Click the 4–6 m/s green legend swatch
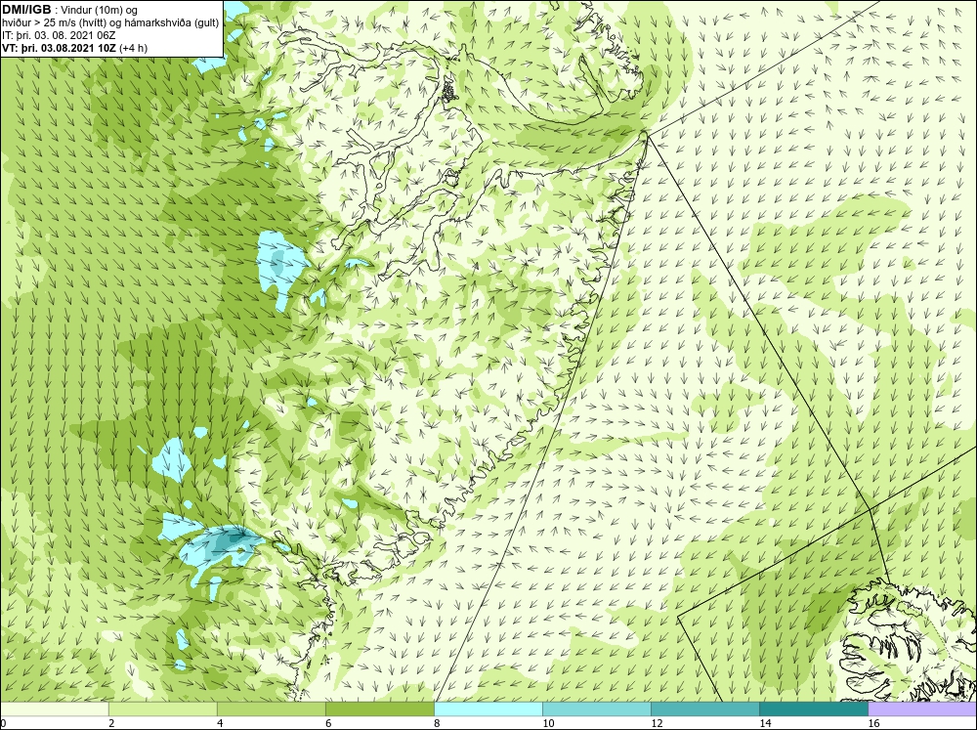This screenshot has width=977, height=730. [x=272, y=709]
